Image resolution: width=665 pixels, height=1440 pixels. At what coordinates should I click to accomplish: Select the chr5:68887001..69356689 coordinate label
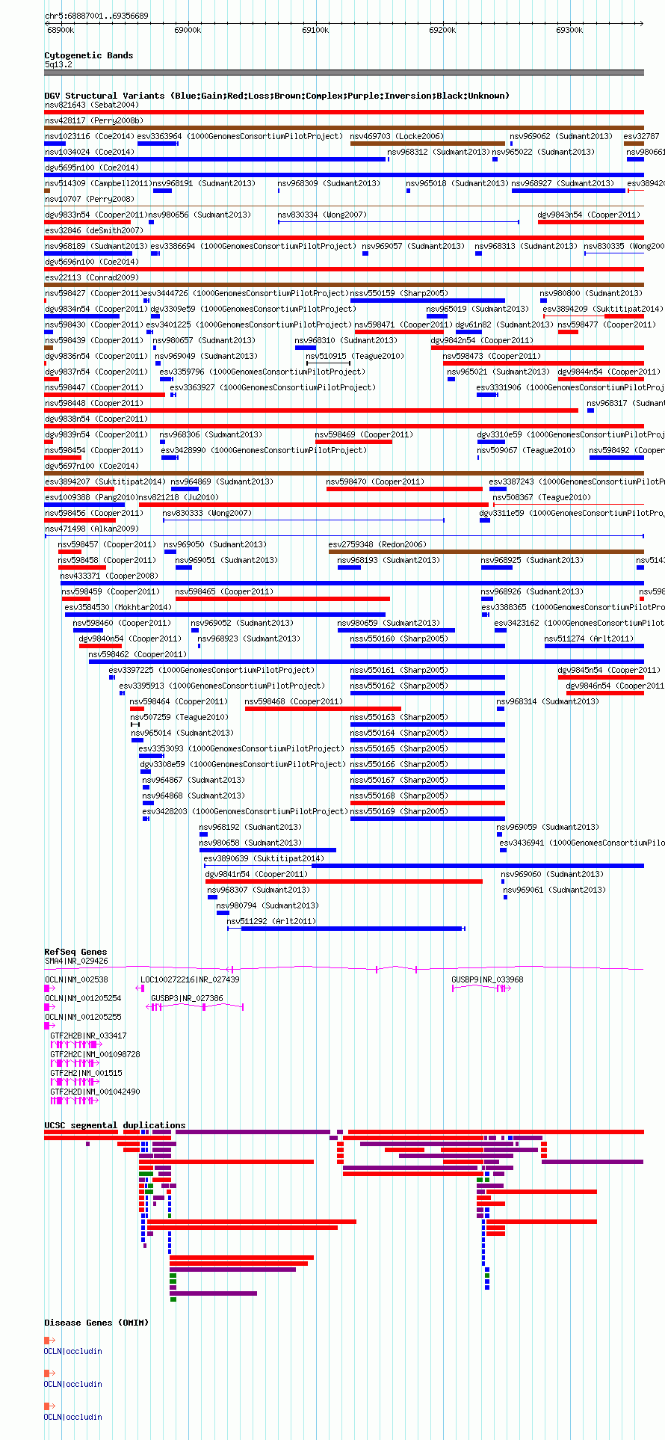click(x=96, y=16)
